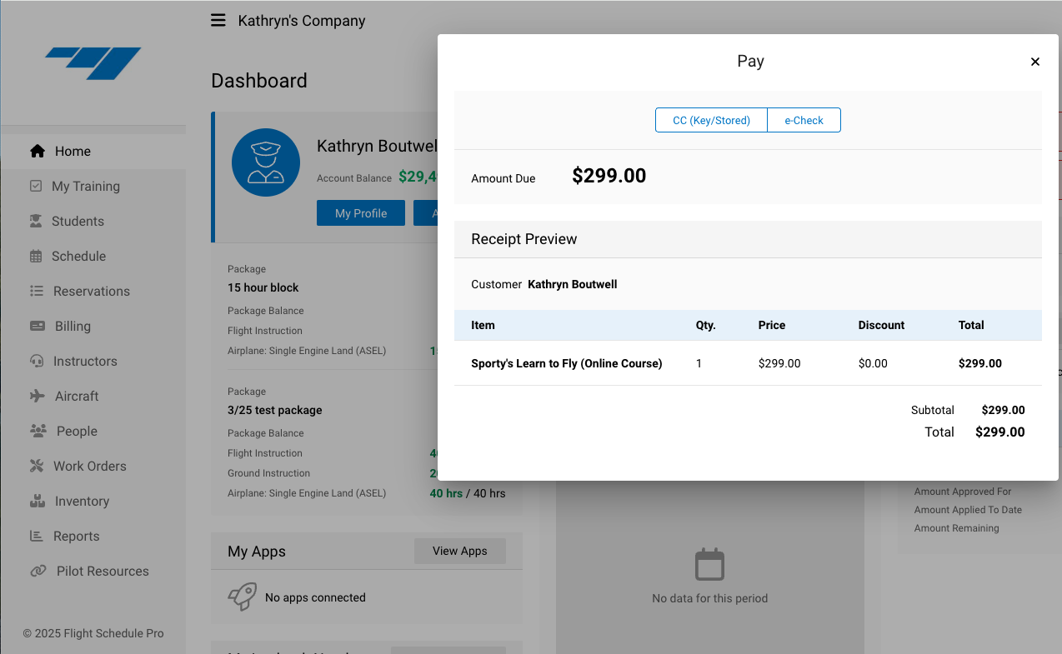Open Pilot Resources
The height and width of the screenshot is (654, 1062).
point(93,571)
